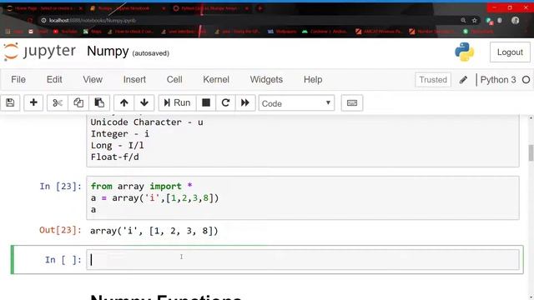Open the View menu
This screenshot has height=300, width=534.
pyautogui.click(x=93, y=80)
